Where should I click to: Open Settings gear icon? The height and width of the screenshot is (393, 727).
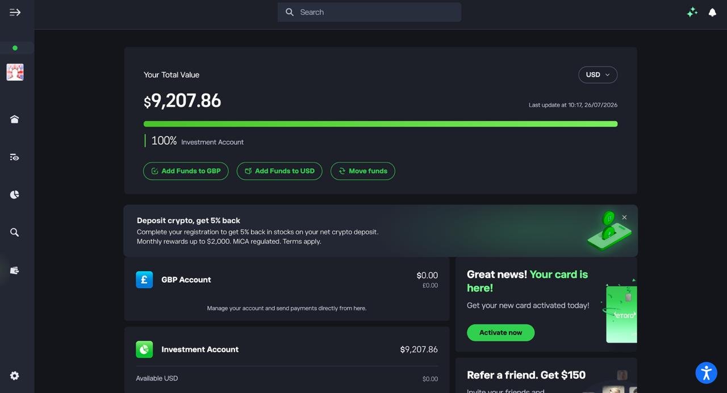(15, 376)
